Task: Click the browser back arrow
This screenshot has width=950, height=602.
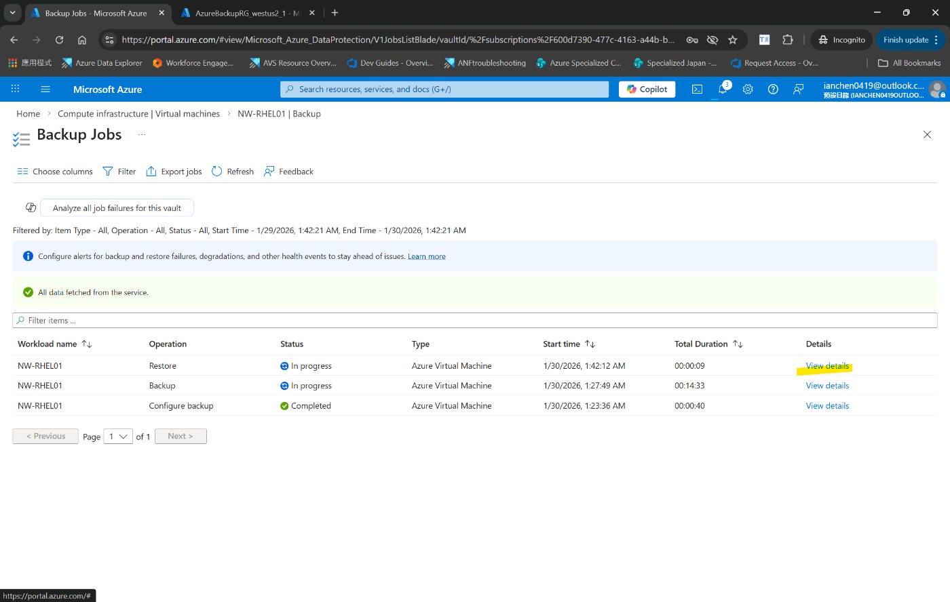Action: click(x=14, y=40)
